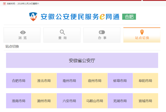The height and width of the screenshot is (112, 166).
Task: Click the hand pointer icon above 办事
Action: 102,32
